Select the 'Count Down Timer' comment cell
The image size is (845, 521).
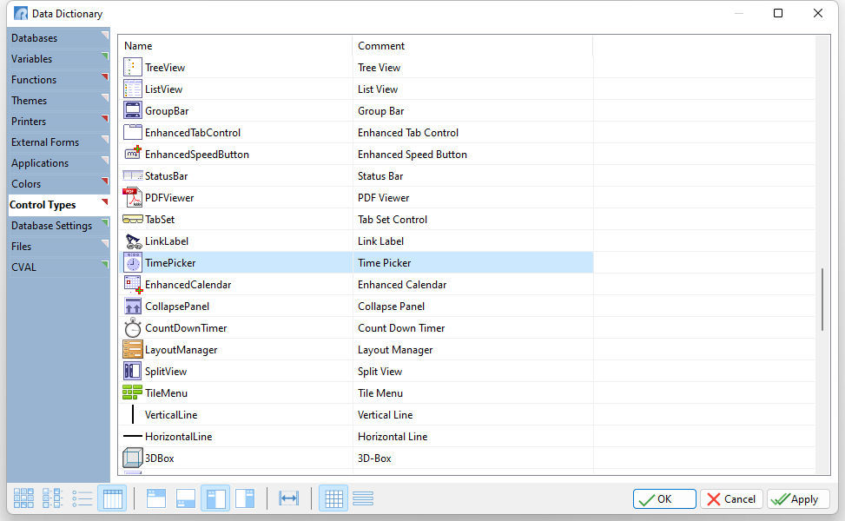pyautogui.click(x=472, y=327)
